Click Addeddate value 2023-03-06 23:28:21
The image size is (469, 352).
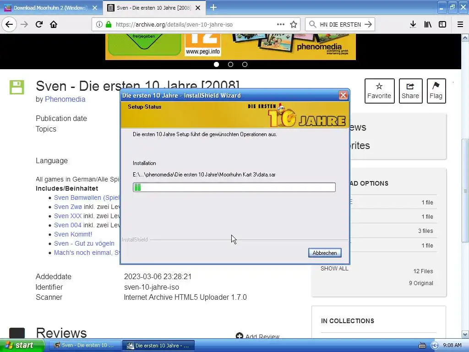(x=158, y=276)
